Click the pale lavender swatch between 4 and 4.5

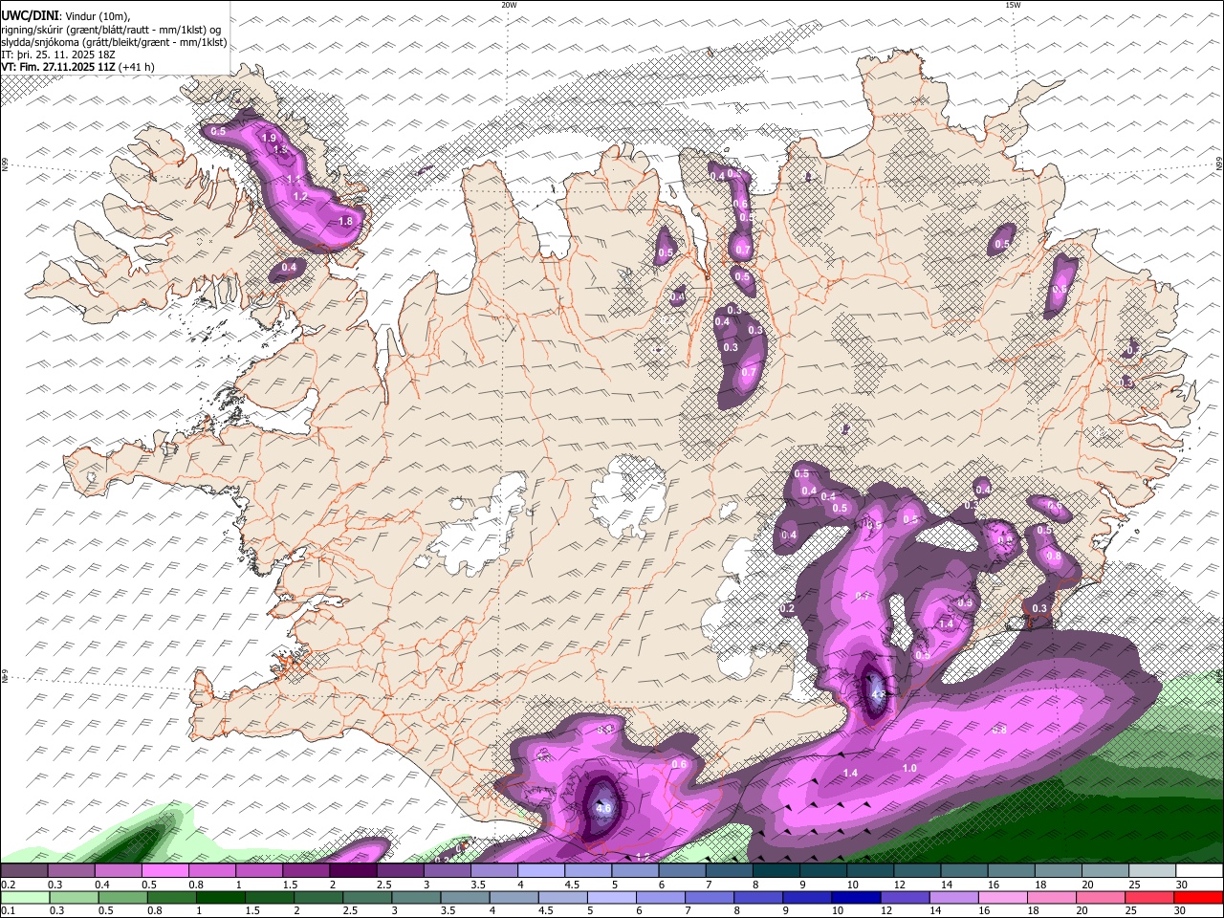[x=541, y=870]
